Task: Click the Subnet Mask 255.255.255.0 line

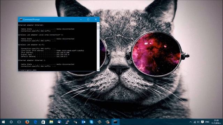Action: [45, 55]
